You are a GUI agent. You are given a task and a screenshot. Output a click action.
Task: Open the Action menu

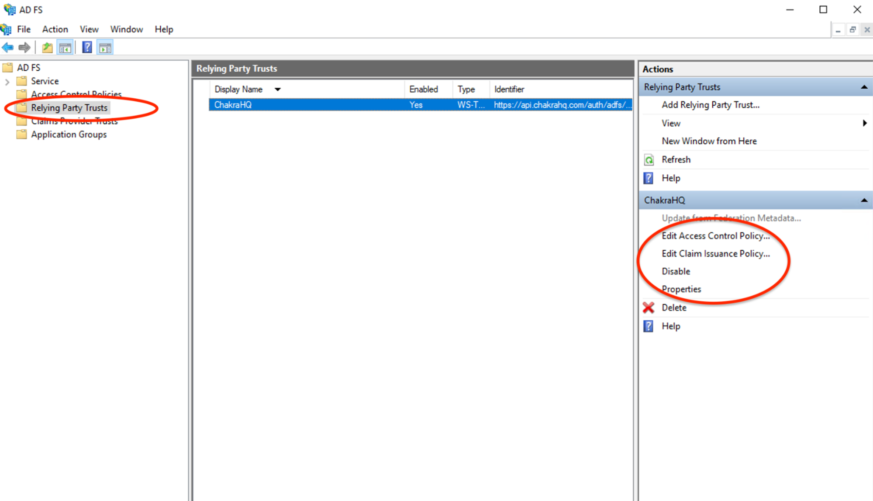tap(55, 29)
